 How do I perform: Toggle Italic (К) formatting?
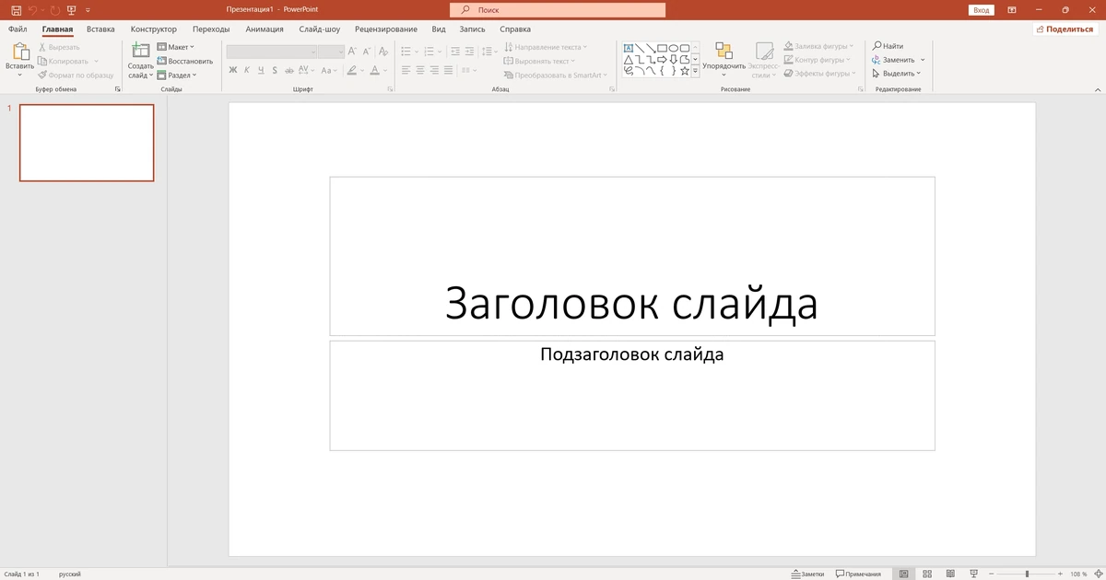[247, 70]
